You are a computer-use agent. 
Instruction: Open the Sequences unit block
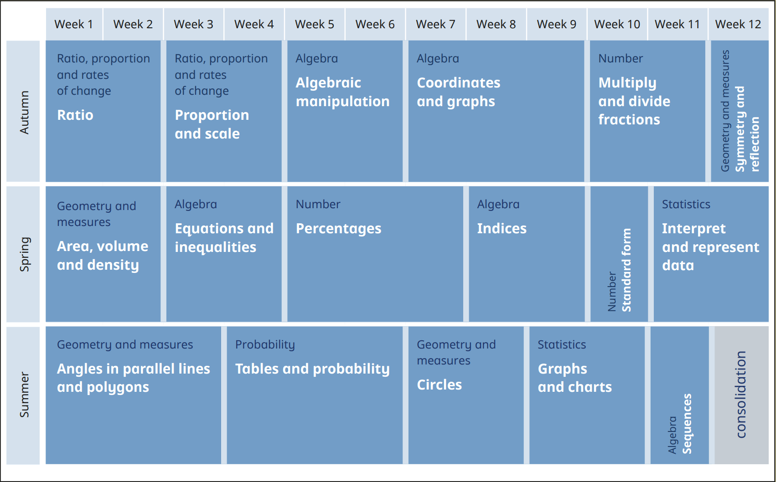679,395
